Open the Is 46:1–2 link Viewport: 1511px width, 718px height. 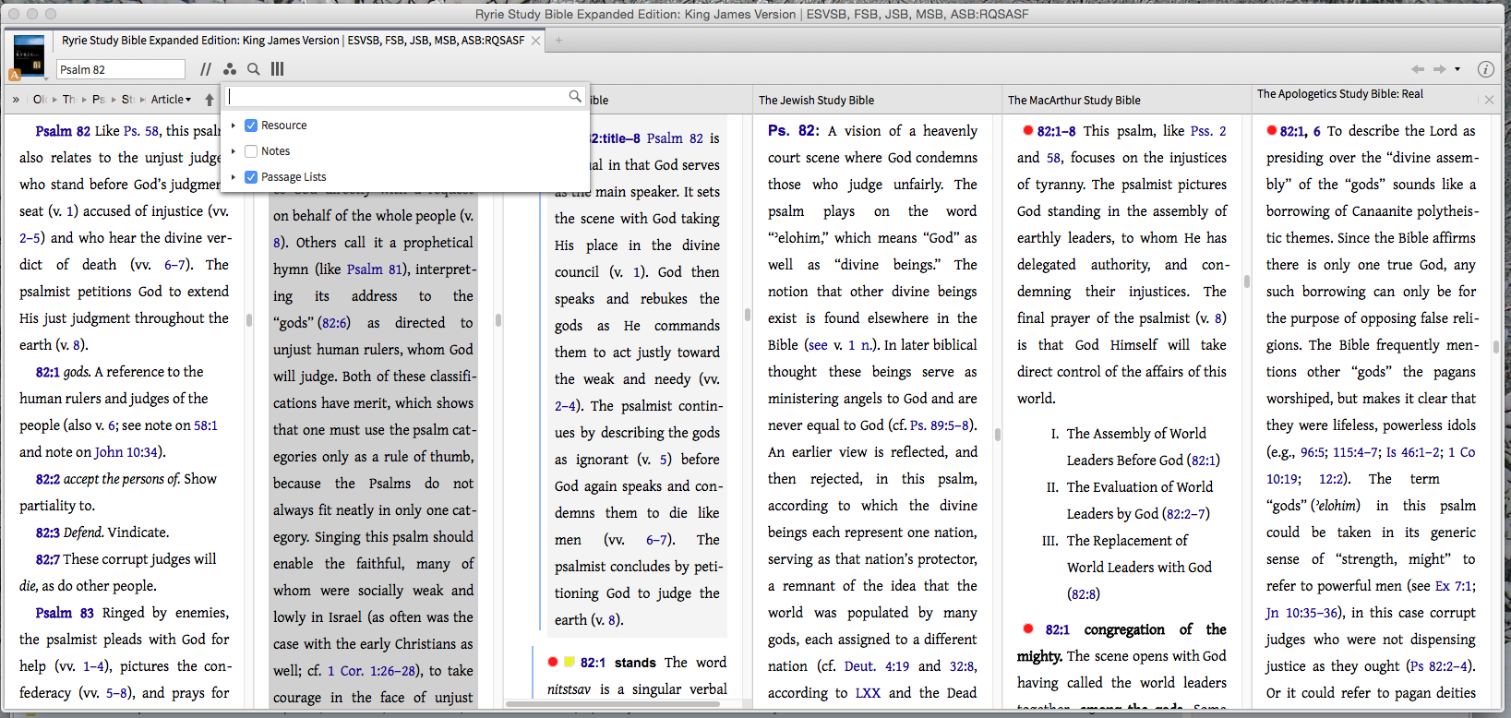[1413, 452]
